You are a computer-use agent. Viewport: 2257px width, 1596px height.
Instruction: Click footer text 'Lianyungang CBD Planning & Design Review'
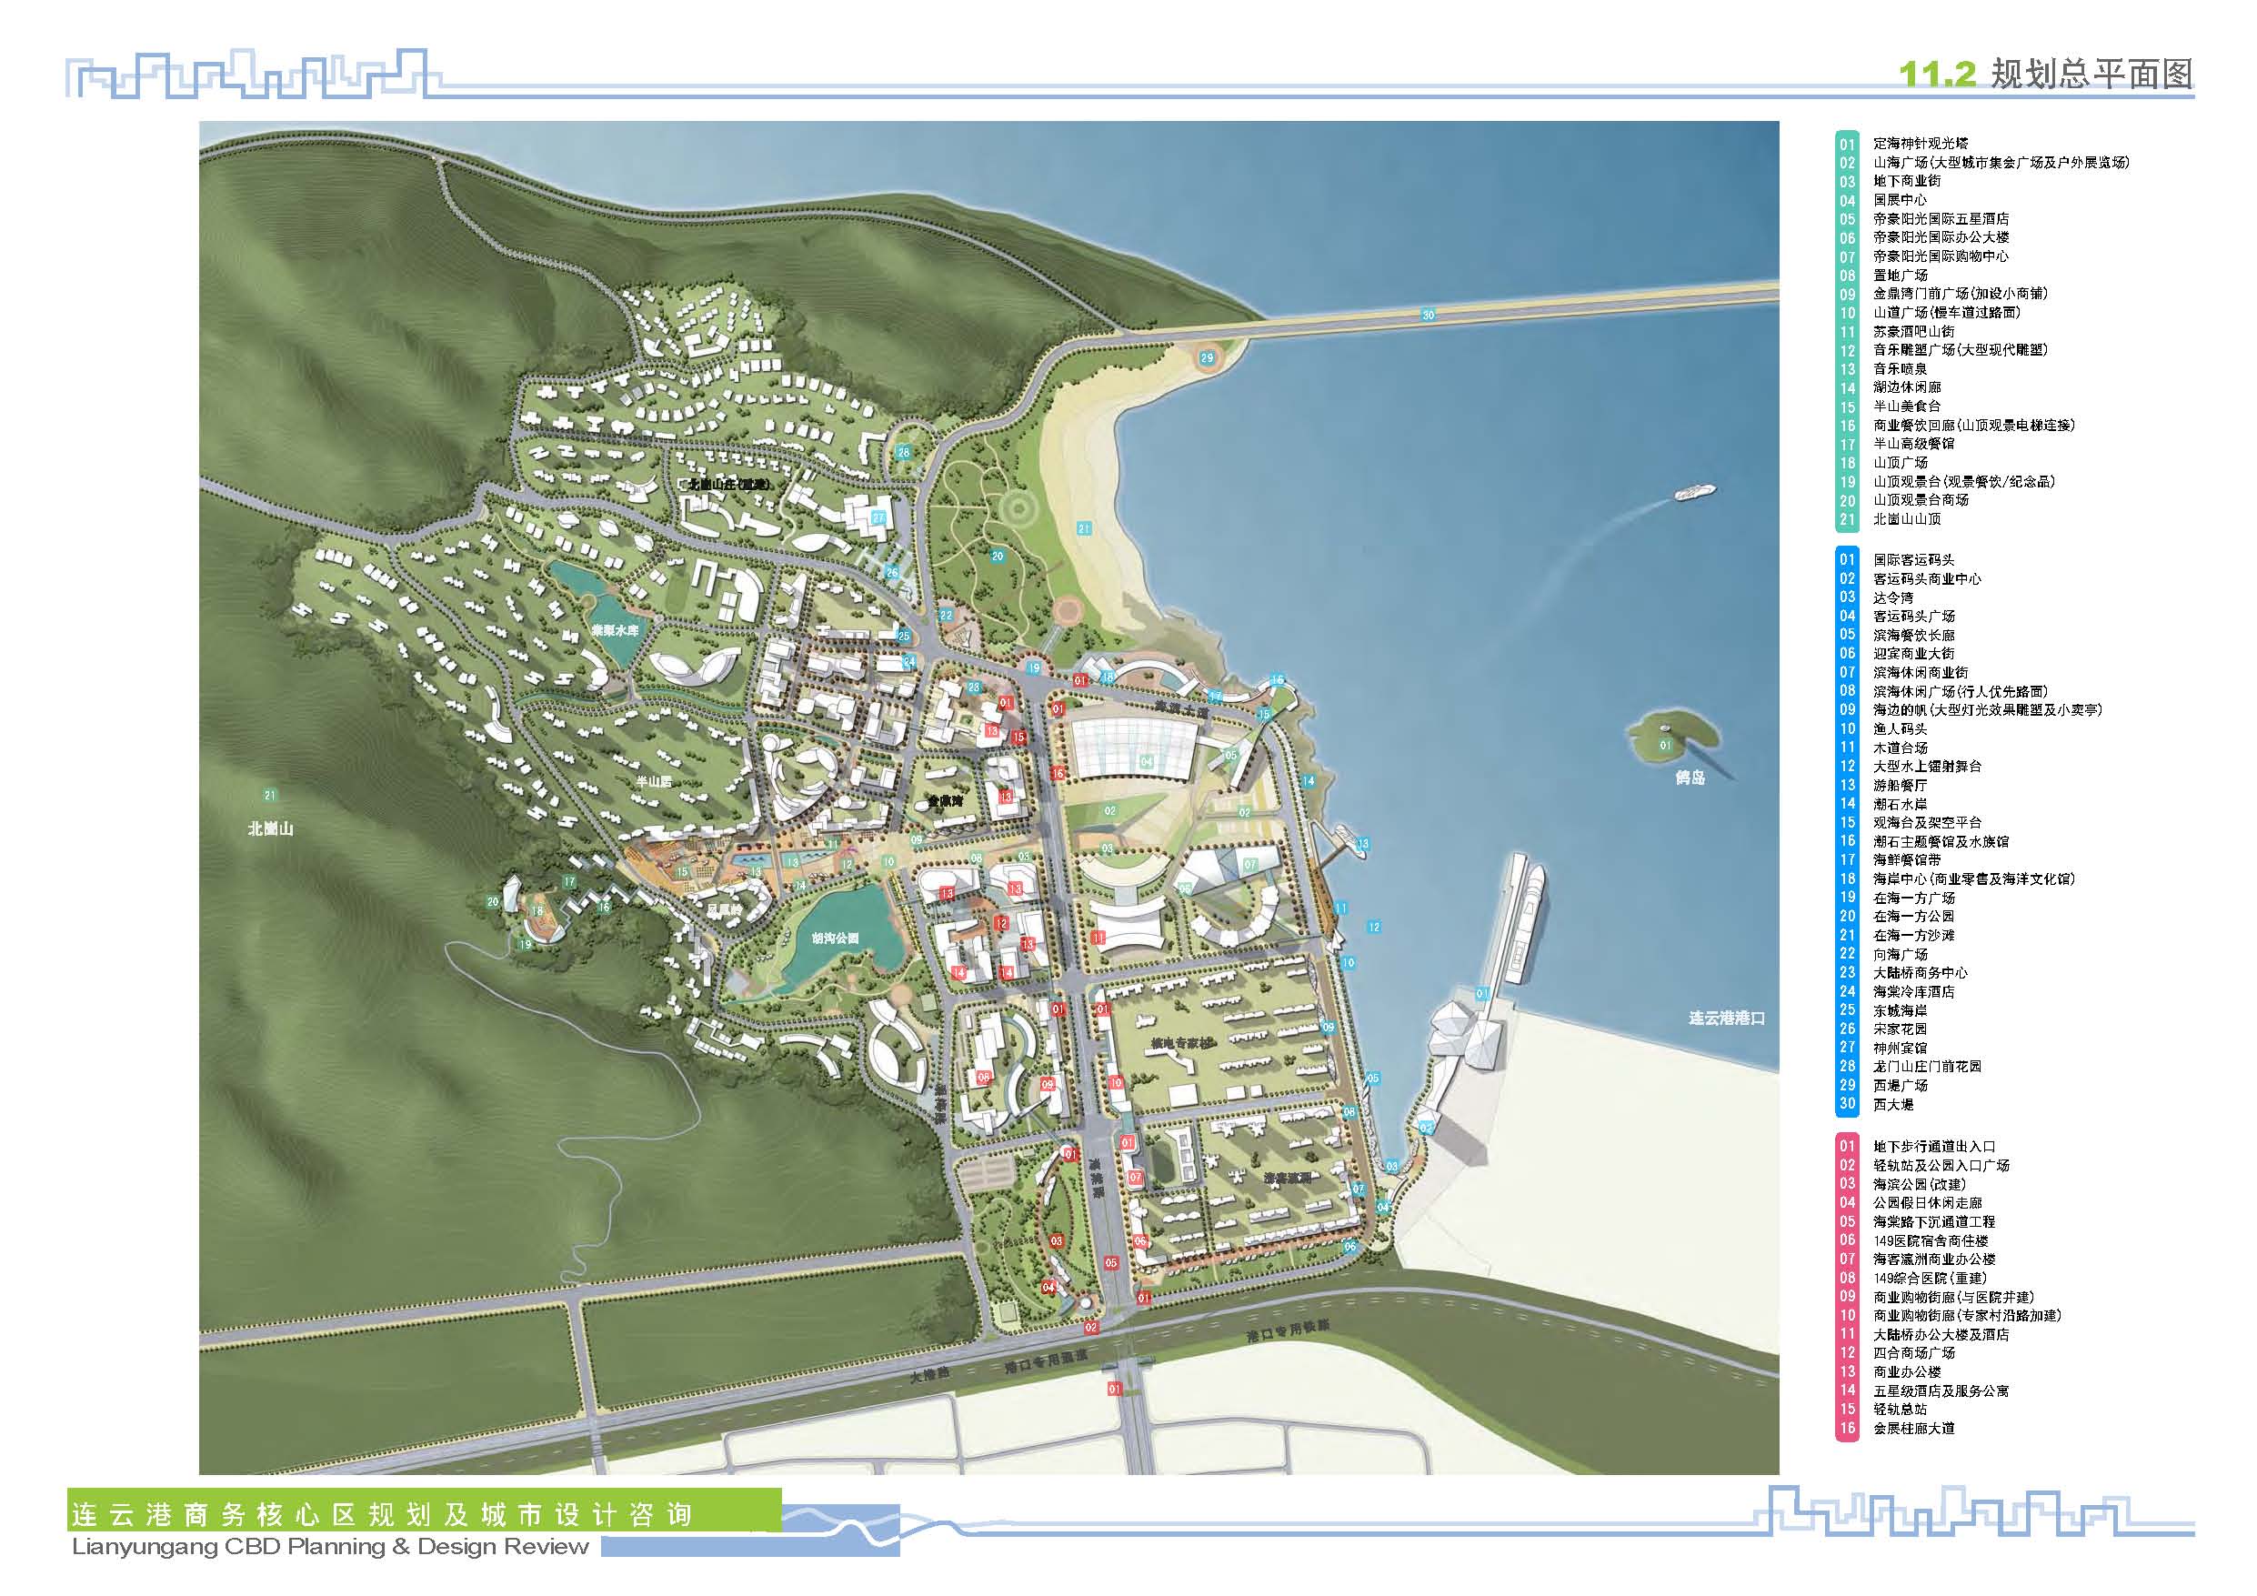coord(330,1547)
